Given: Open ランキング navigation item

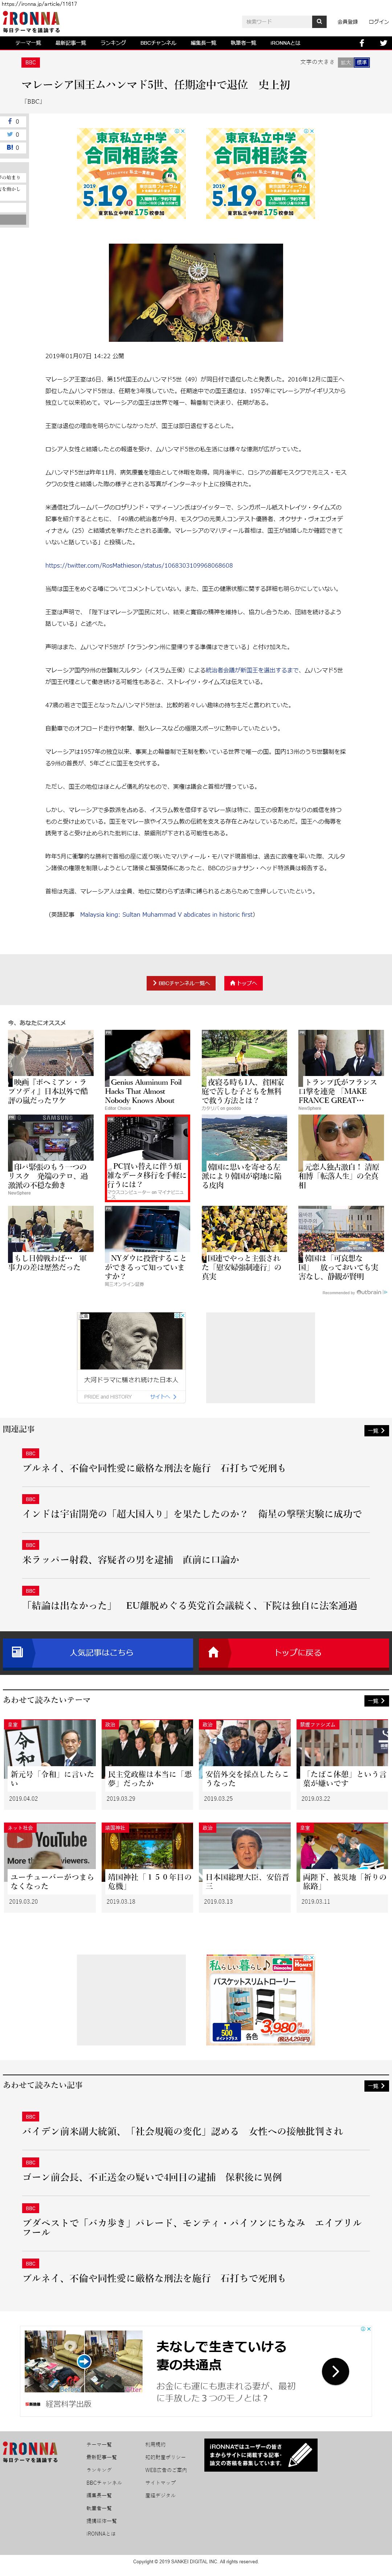Looking at the screenshot, I should (x=113, y=43).
